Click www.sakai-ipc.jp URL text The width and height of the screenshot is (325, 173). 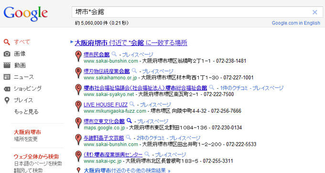pyautogui.click(x=102, y=161)
